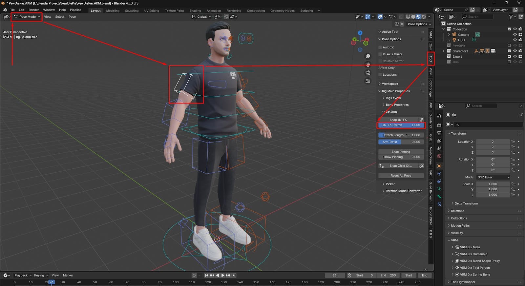The width and height of the screenshot is (525, 286).
Task: Pin the properties editor to rig
Action: [x=520, y=115]
